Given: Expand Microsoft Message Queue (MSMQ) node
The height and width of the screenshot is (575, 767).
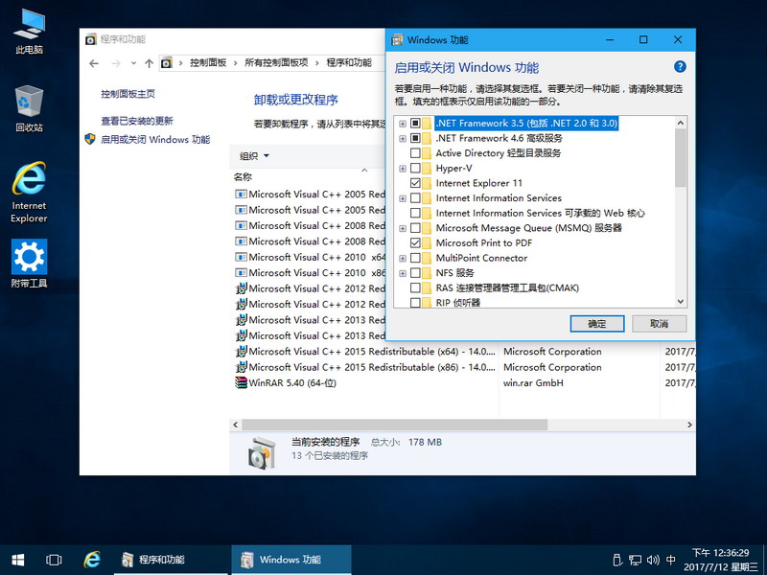Looking at the screenshot, I should click(402, 228).
